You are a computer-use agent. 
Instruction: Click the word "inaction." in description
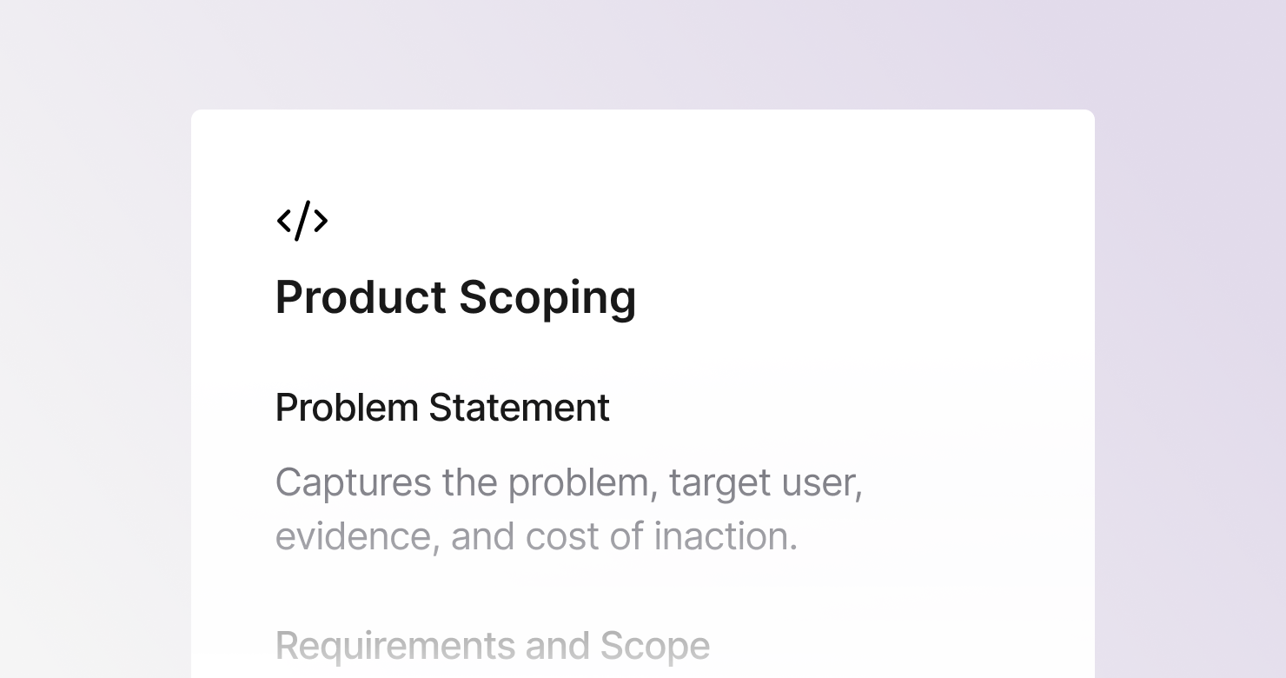pyautogui.click(x=726, y=536)
